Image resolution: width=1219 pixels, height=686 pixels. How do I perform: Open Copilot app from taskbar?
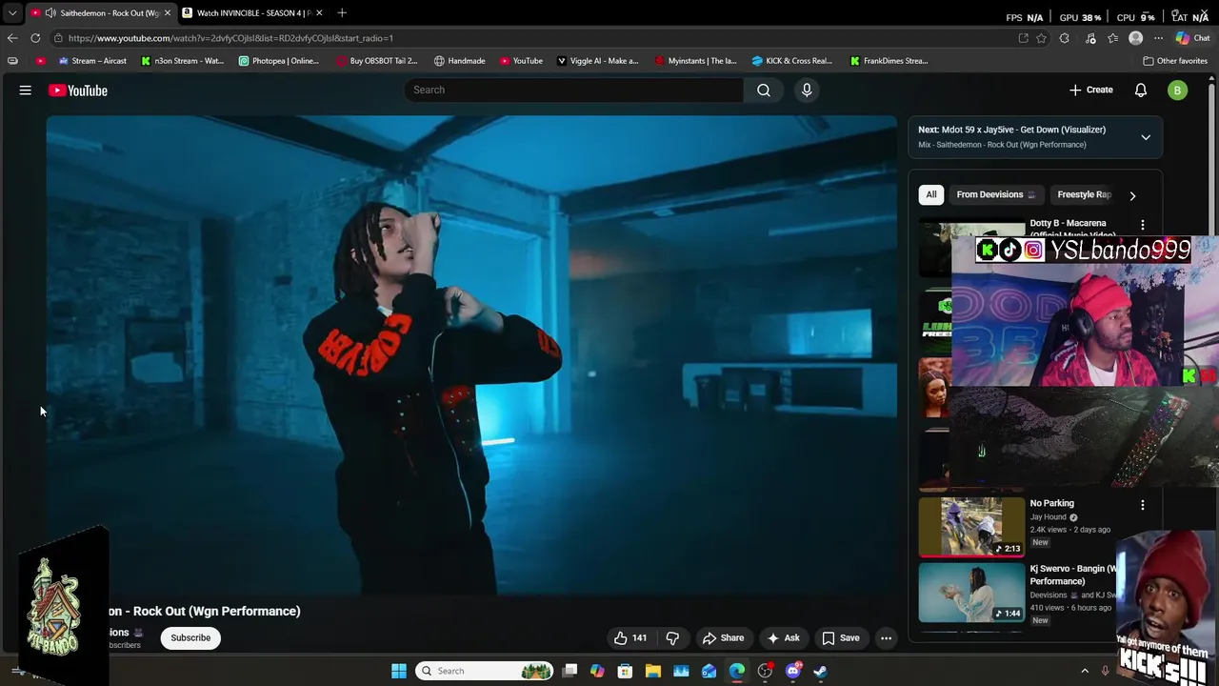[597, 671]
